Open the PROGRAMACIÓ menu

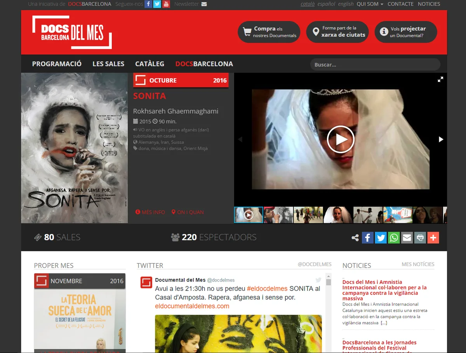(x=57, y=64)
